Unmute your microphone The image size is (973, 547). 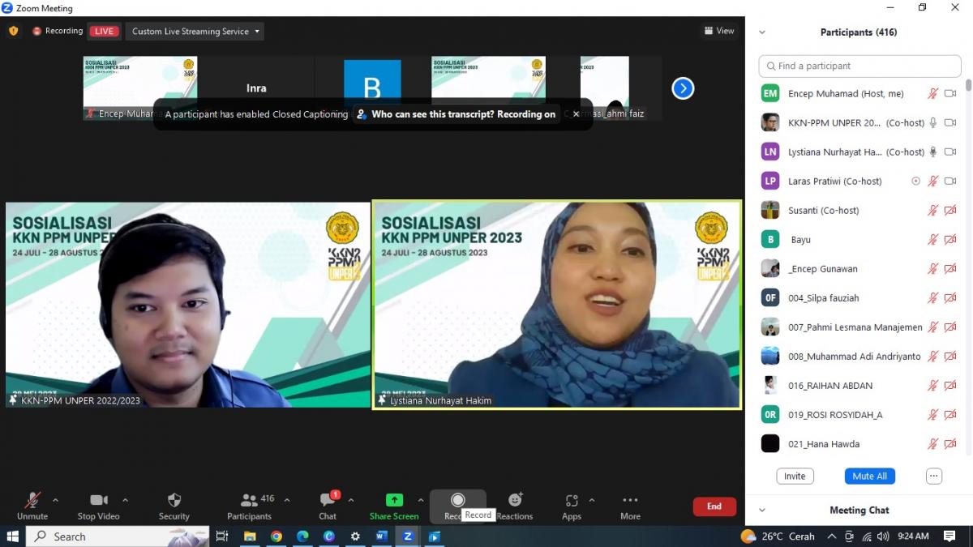click(x=32, y=501)
